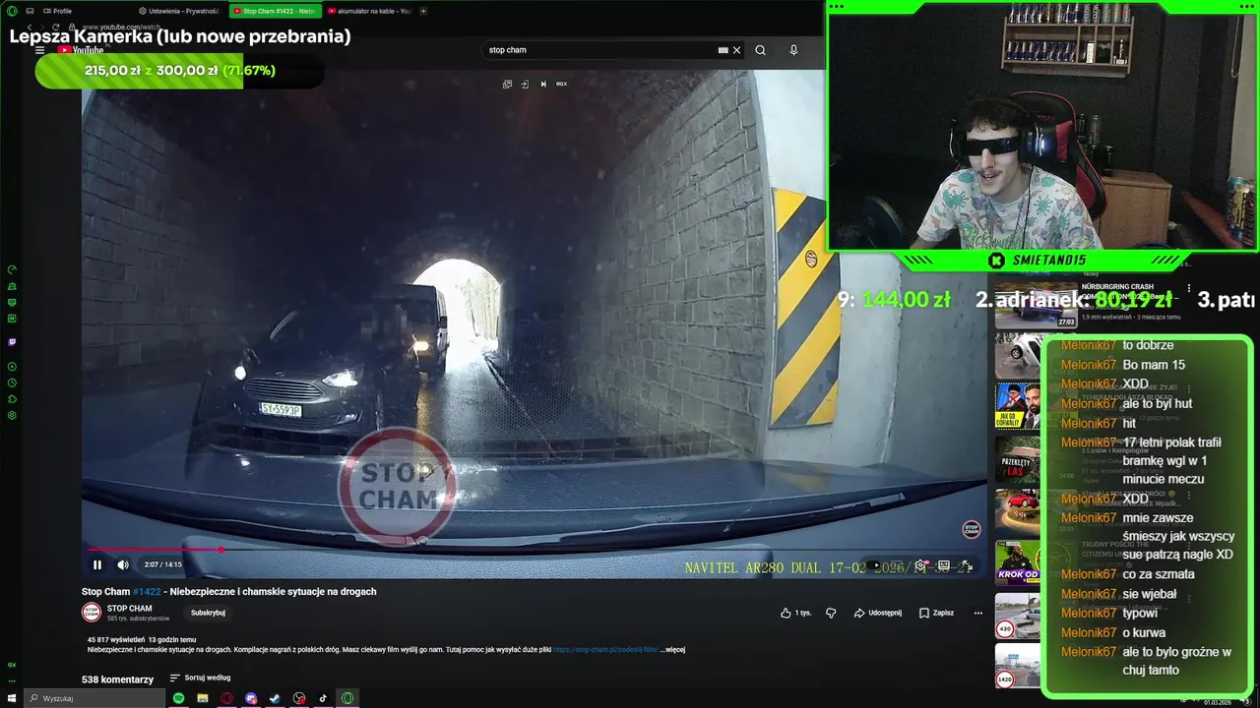Open the video settings gear icon
Image resolution: width=1260 pixels, height=708 pixels.
(x=920, y=565)
